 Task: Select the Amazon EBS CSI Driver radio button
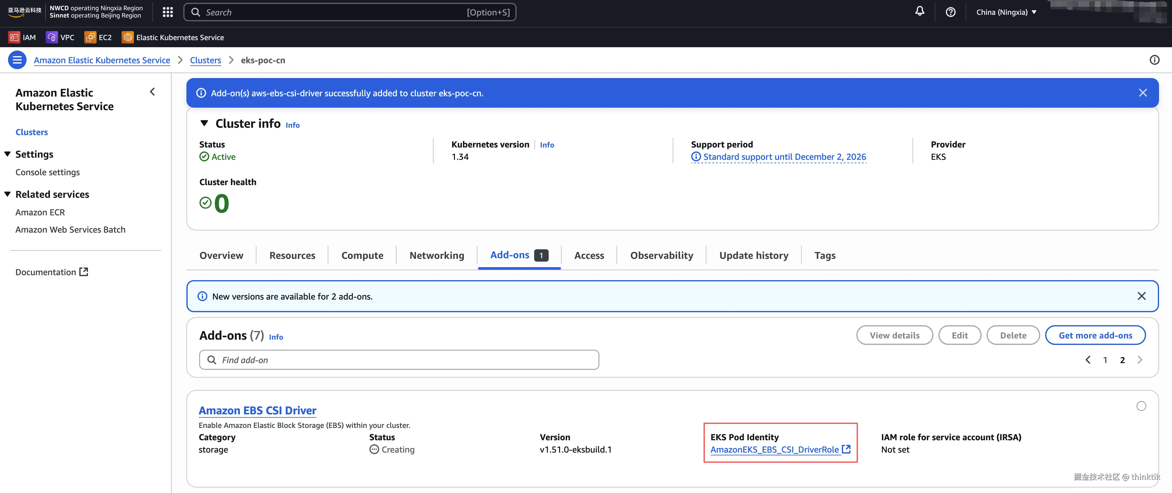[1141, 406]
